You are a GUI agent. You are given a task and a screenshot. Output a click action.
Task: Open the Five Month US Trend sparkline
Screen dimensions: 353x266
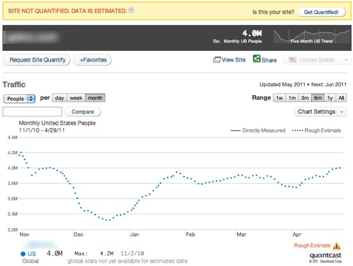click(312, 36)
